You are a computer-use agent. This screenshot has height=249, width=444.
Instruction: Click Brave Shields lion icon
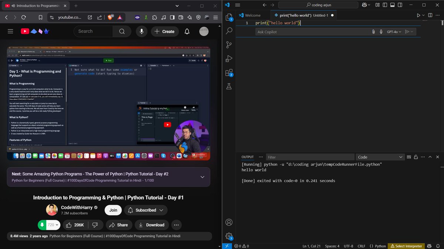110,17
